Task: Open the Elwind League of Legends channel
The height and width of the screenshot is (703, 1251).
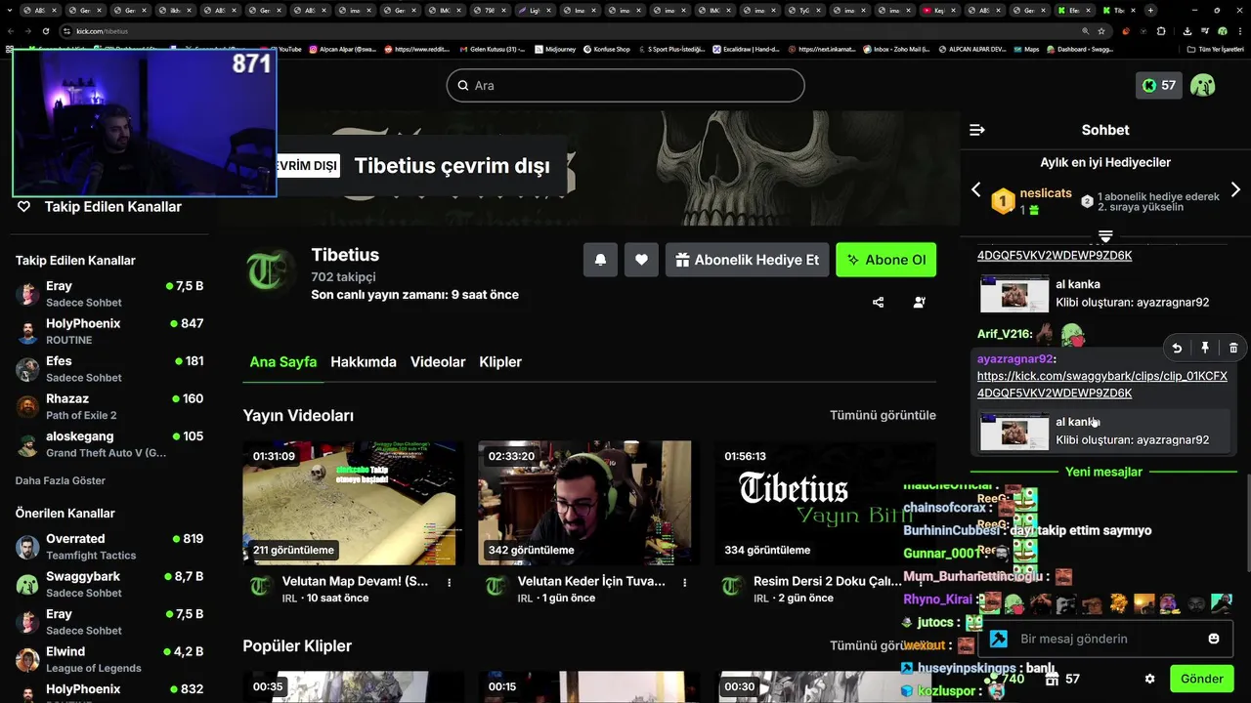Action: pos(109,659)
